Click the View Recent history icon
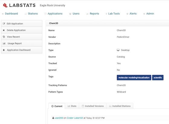 tap(4, 37)
